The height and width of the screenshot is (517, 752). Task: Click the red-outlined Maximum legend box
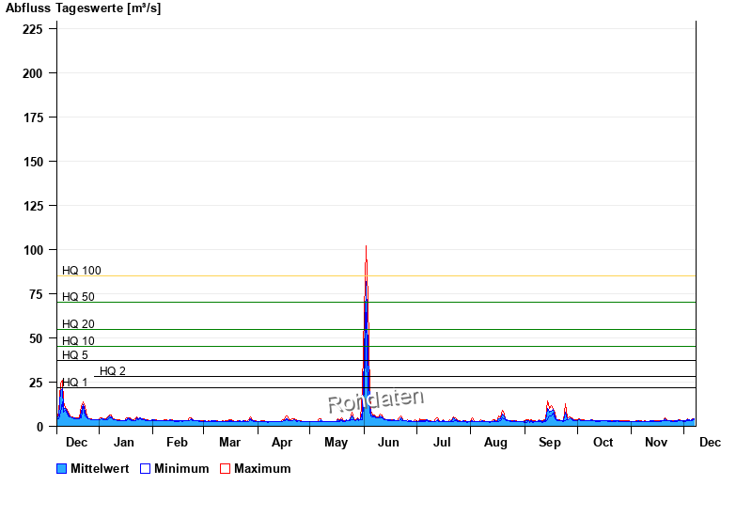(x=225, y=469)
